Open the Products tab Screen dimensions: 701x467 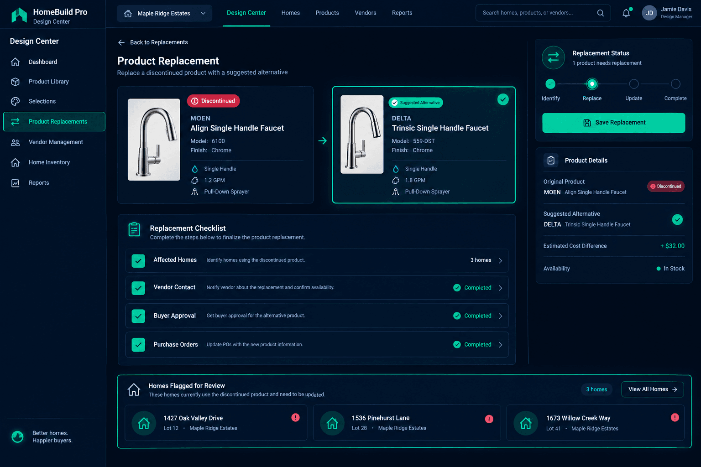click(327, 13)
